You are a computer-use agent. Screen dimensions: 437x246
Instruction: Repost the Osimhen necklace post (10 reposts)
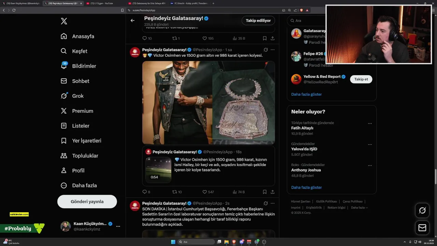point(177,192)
